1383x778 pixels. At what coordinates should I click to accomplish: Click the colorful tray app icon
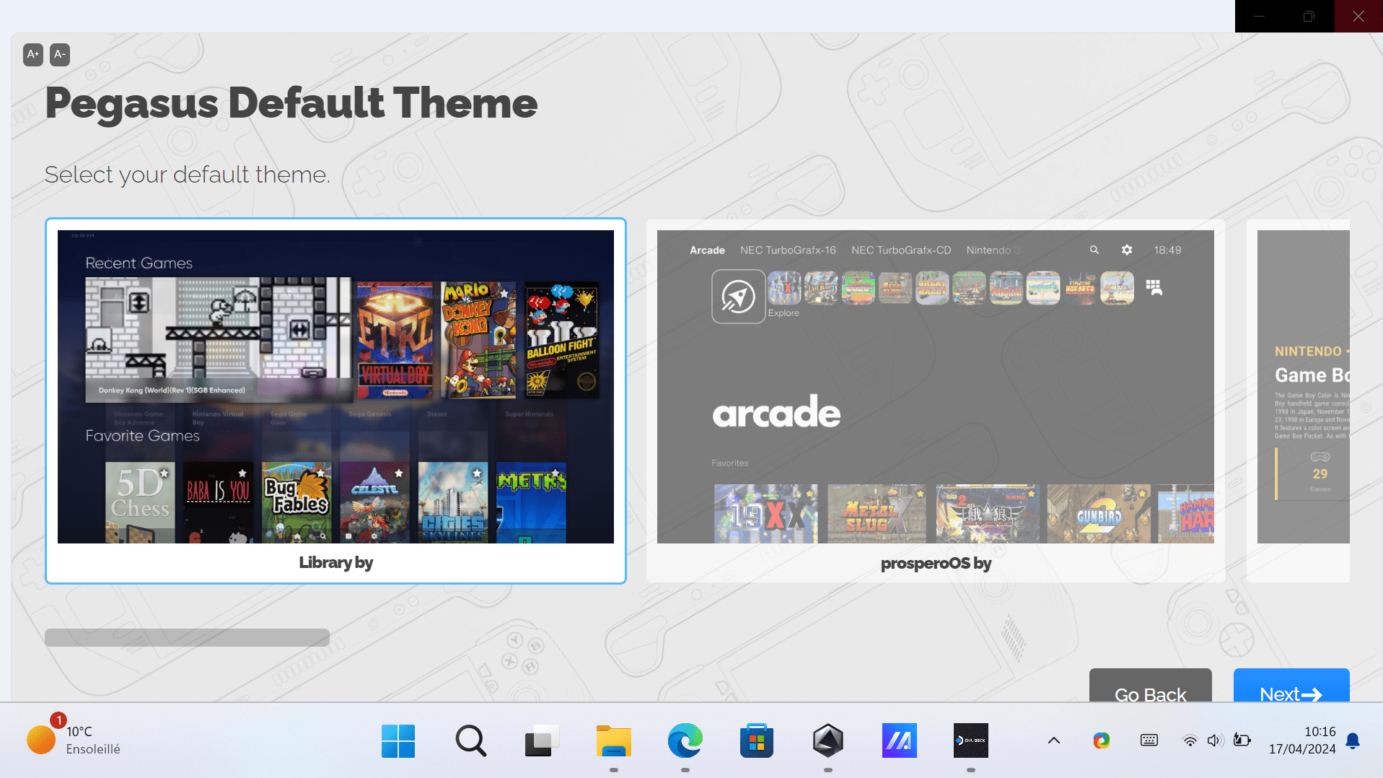1102,740
